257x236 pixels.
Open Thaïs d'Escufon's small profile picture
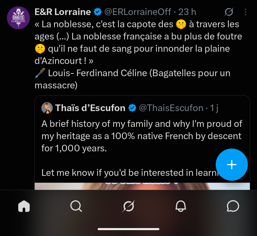(47, 108)
